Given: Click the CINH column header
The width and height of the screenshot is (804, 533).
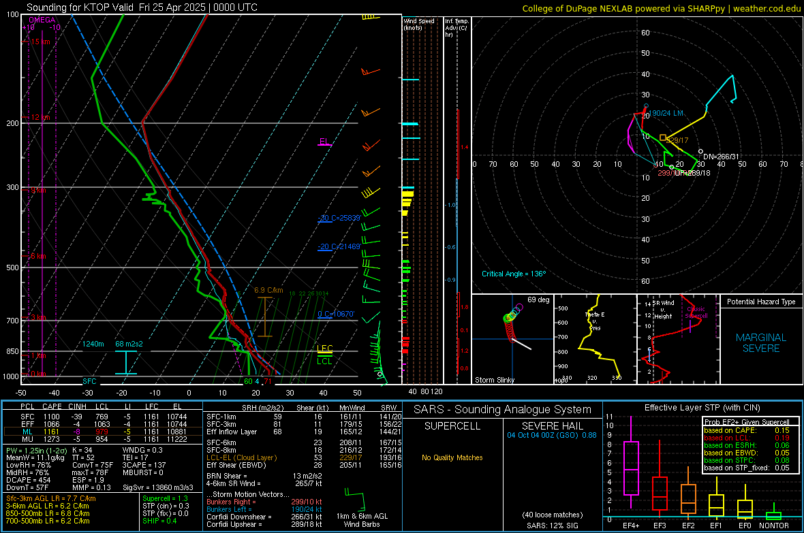Looking at the screenshot, I should (77, 406).
